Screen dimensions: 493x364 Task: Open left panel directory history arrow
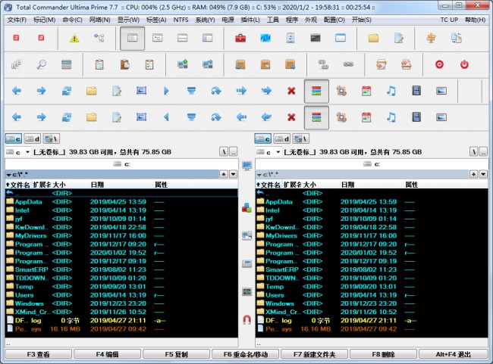click(x=234, y=174)
